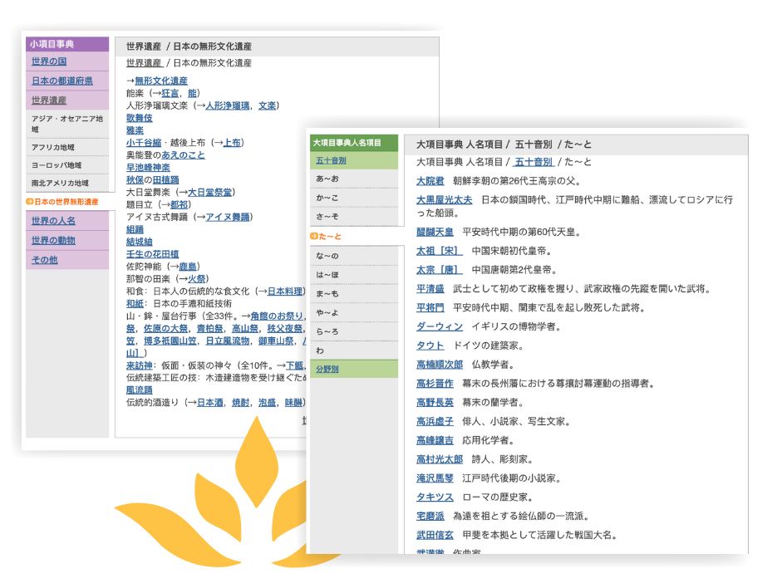Select ヨーロッパ地域 sub-item
The image size is (777, 588).
pyautogui.click(x=57, y=165)
